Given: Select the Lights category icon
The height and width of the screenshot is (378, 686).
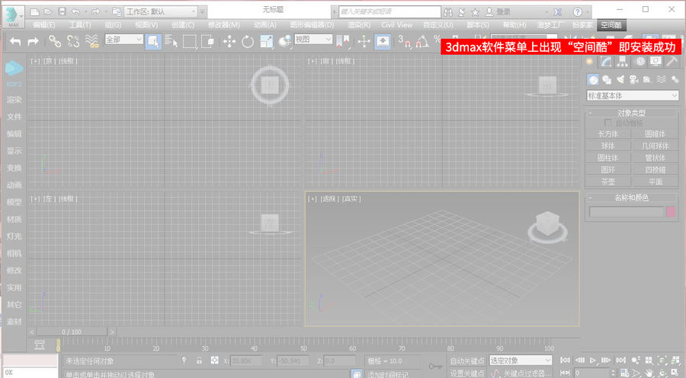Looking at the screenshot, I should coord(620,79).
